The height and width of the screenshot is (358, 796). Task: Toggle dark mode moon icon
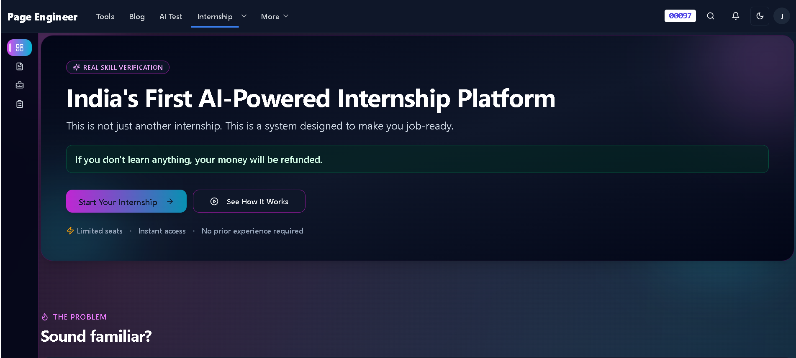pos(760,16)
